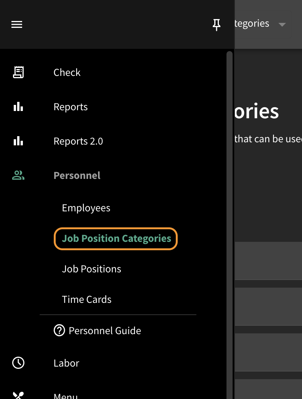The height and width of the screenshot is (399, 302).
Task: Open Job Positions page
Action: (x=92, y=269)
